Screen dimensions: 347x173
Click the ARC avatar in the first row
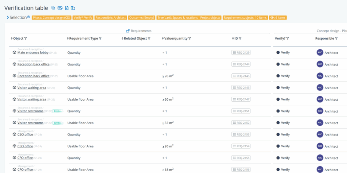320,52
